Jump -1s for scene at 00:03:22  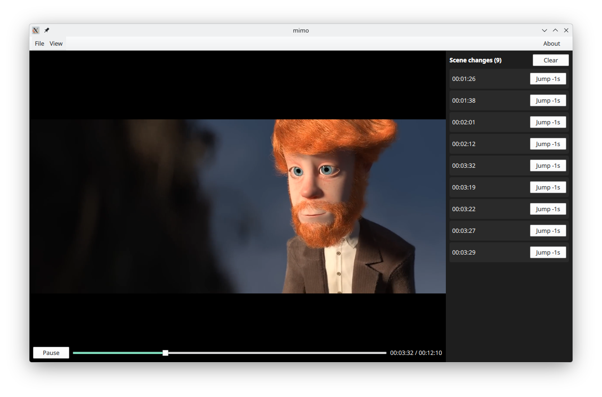[x=548, y=209]
